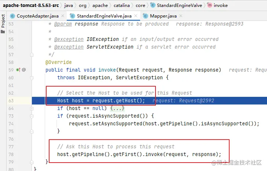Click IOException in the Javadoc on line 55
This screenshot has width=267, height=171.
tap(103, 39)
